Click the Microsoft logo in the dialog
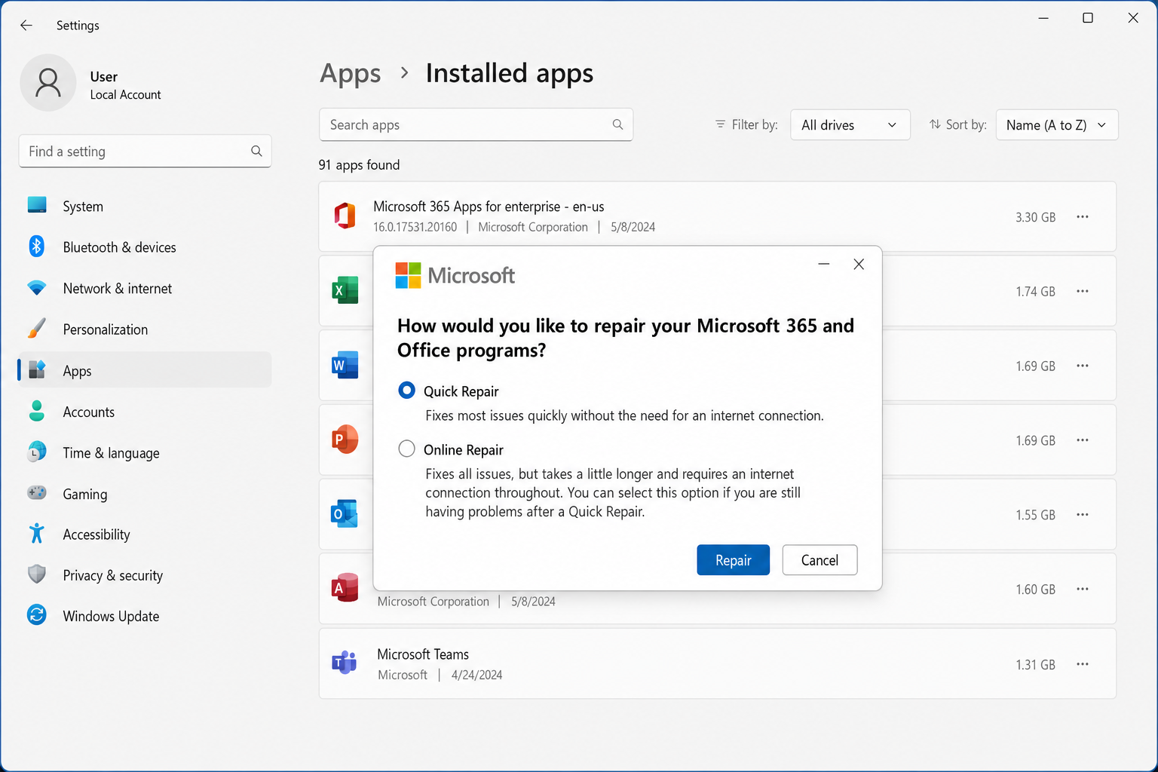The width and height of the screenshot is (1158, 772). click(455, 276)
